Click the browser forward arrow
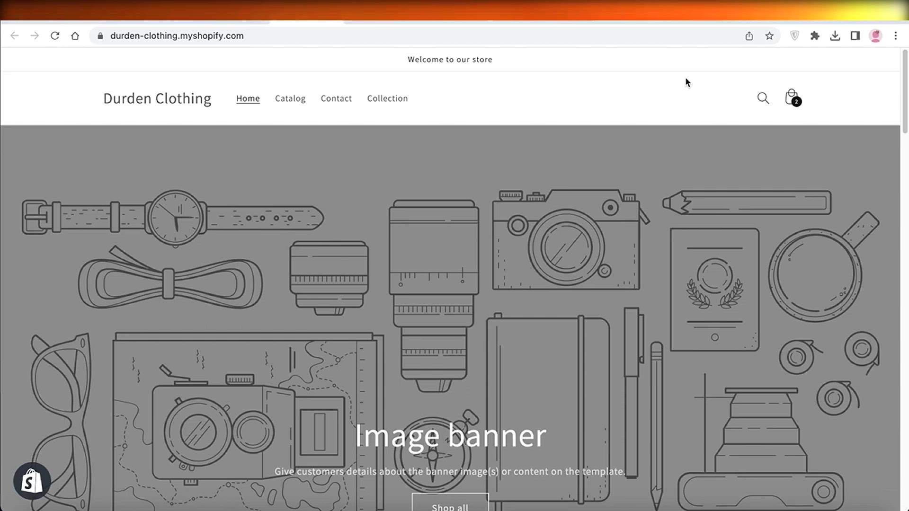Viewport: 909px width, 511px height. pyautogui.click(x=35, y=36)
